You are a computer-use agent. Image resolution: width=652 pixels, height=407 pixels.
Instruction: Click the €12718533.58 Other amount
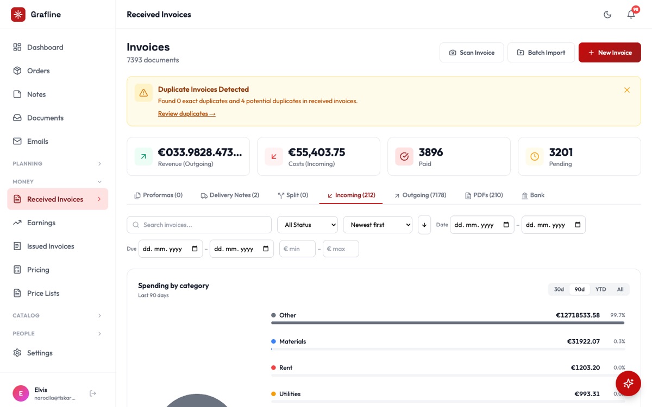(578, 315)
